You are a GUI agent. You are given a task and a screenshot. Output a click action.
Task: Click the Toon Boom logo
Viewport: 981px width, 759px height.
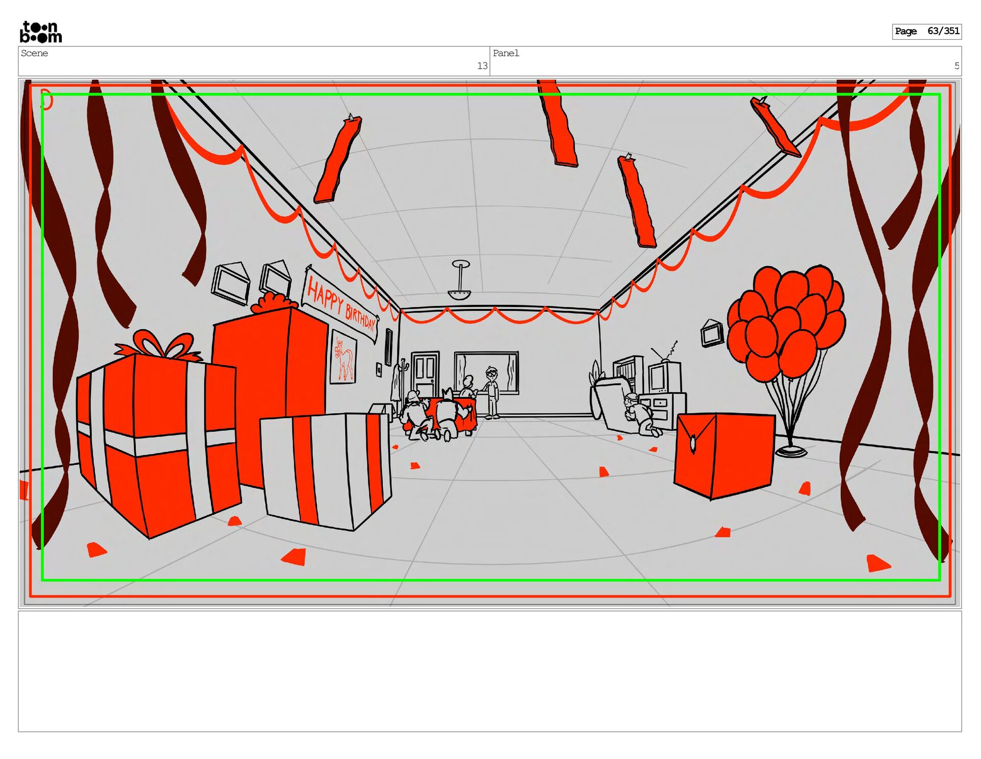(x=41, y=32)
